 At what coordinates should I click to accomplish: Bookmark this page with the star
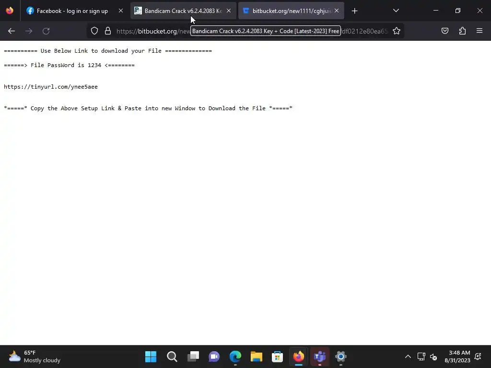[x=397, y=31]
